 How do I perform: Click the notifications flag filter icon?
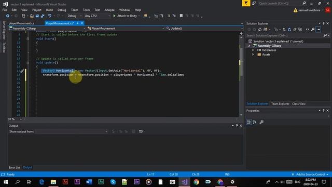click(246, 3)
